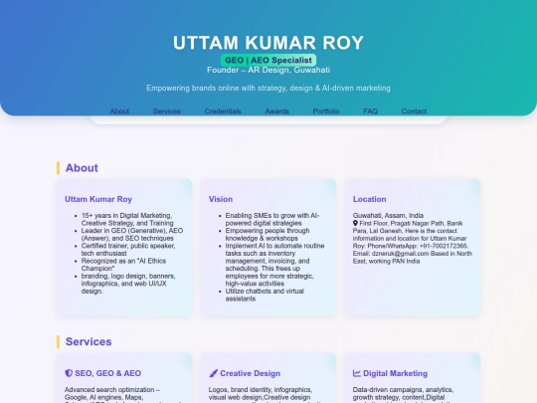Viewport: 537px width, 403px height.
Task: Click the UTTAM KUMAR ROY main heading
Action: (268, 43)
